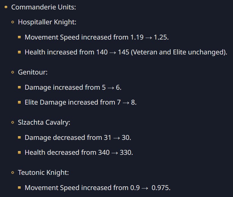Click the square bullet beside Elite Damage

tap(19, 102)
